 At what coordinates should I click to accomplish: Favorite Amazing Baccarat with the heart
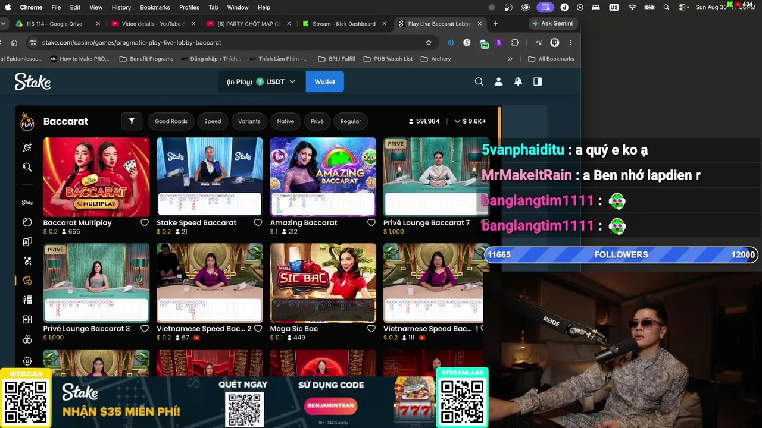point(371,223)
